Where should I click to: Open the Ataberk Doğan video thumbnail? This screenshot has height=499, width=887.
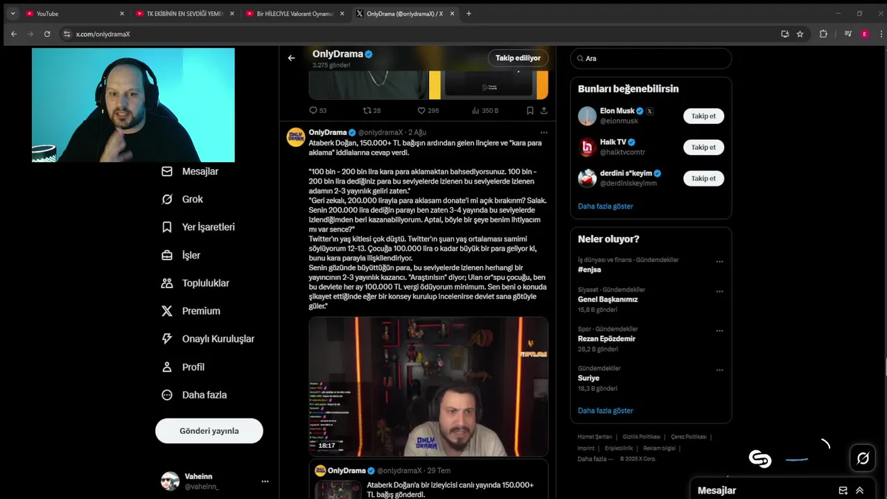(428, 387)
